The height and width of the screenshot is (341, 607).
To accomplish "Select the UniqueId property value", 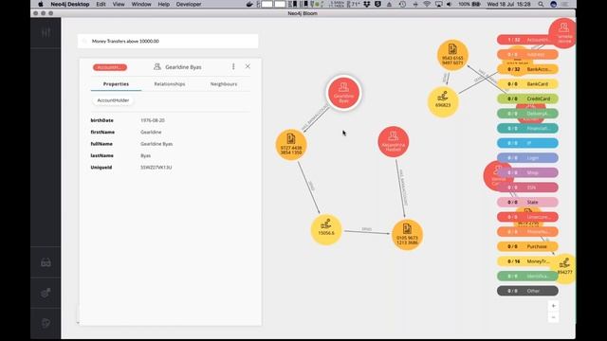I will [x=156, y=168].
